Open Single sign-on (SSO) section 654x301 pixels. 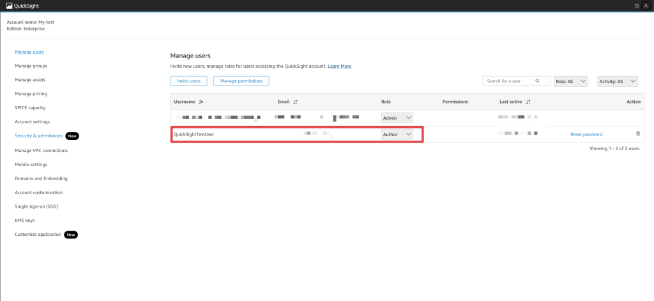36,206
